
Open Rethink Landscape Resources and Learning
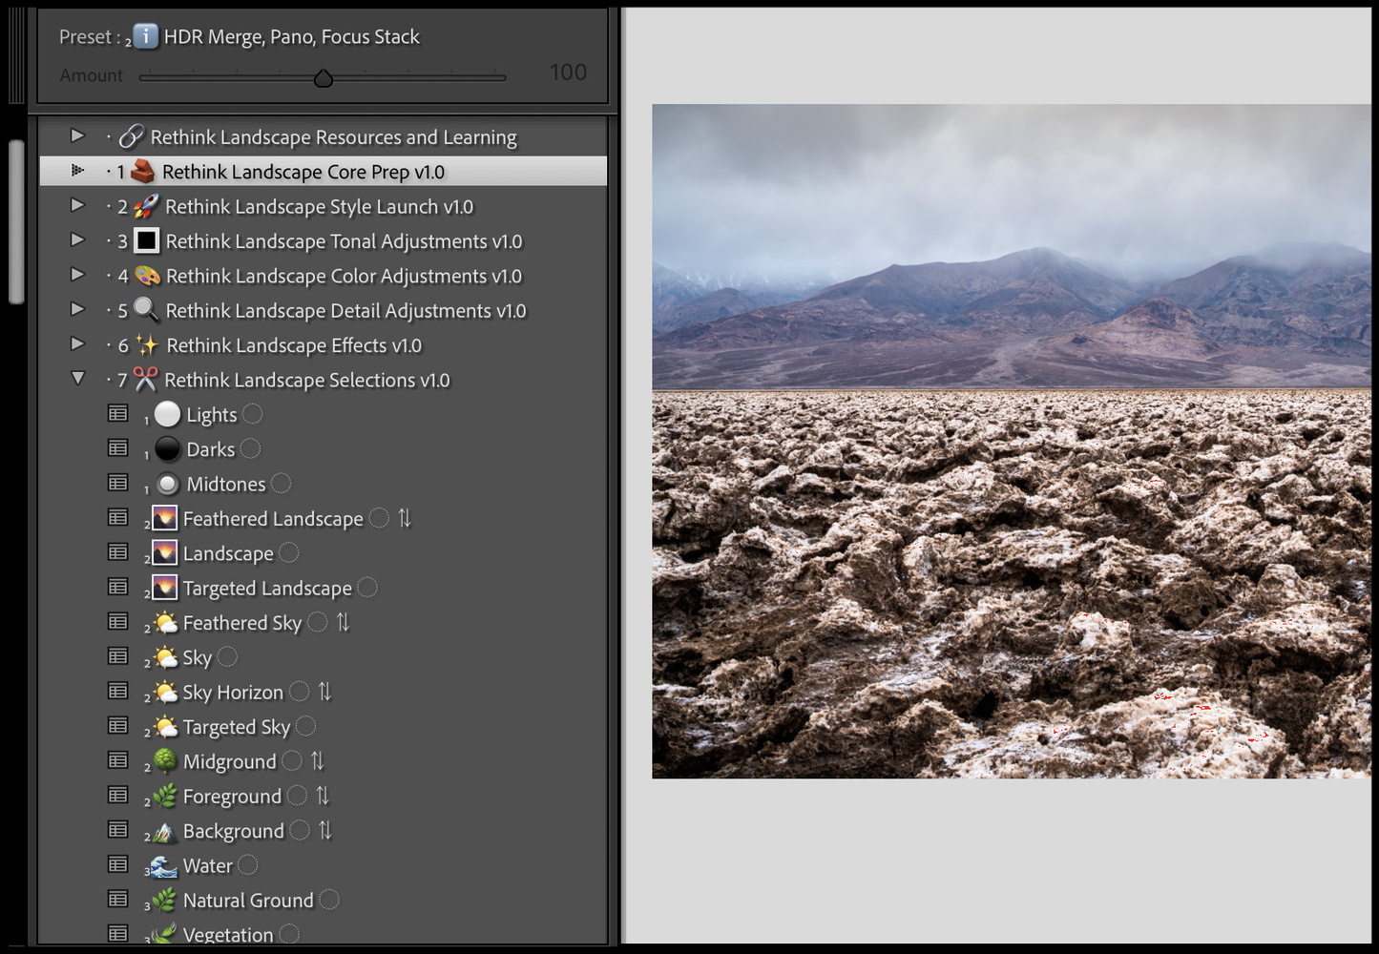(333, 137)
